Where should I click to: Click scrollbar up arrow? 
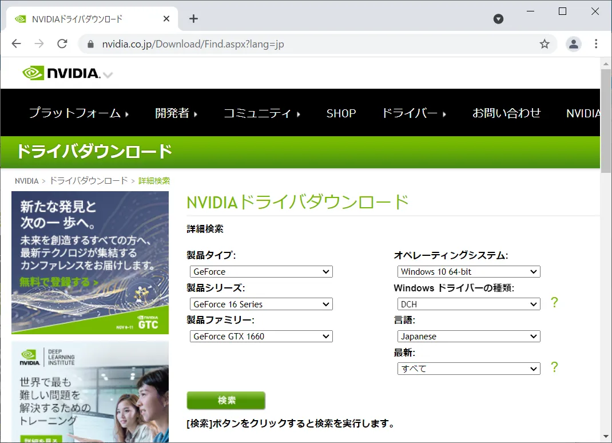pos(606,64)
